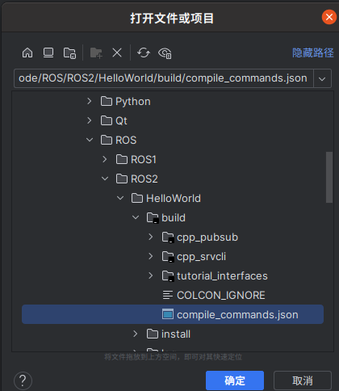339x391 pixels.
Task: Create a new folder icon
Action: click(96, 53)
